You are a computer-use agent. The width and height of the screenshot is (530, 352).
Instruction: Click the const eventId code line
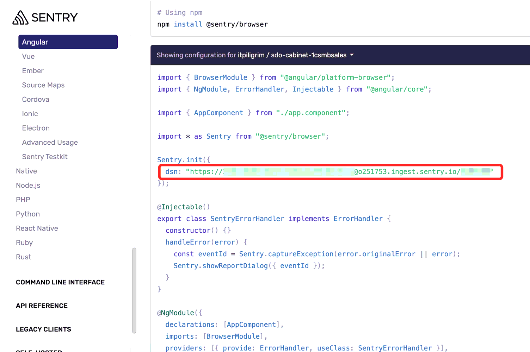(x=317, y=254)
